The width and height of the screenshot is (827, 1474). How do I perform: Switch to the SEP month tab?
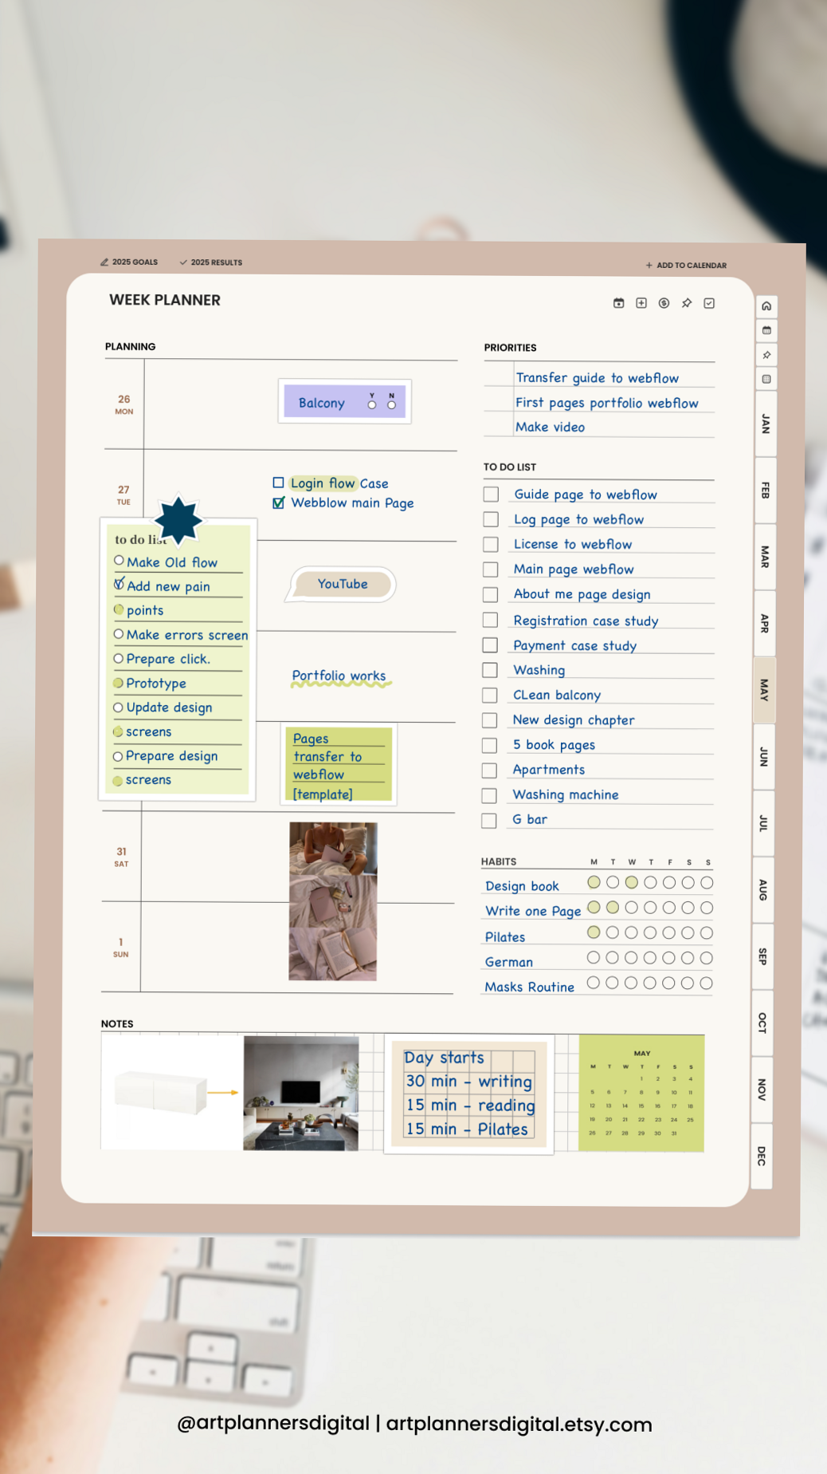762,956
